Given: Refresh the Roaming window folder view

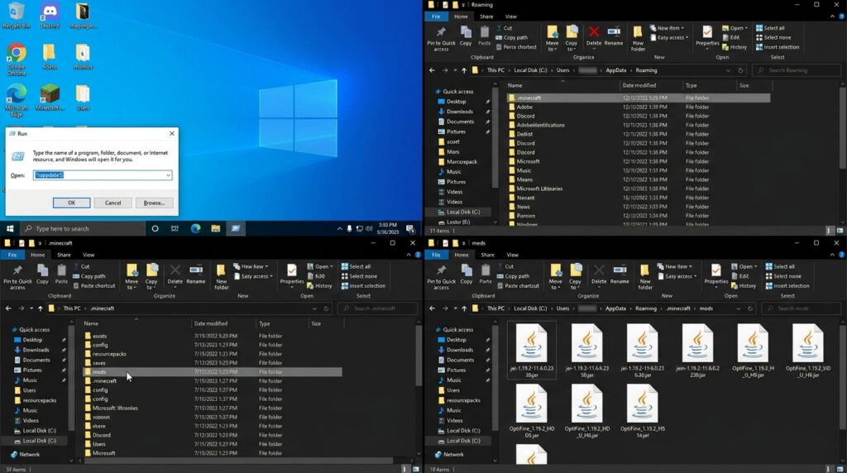Looking at the screenshot, I should (x=740, y=70).
